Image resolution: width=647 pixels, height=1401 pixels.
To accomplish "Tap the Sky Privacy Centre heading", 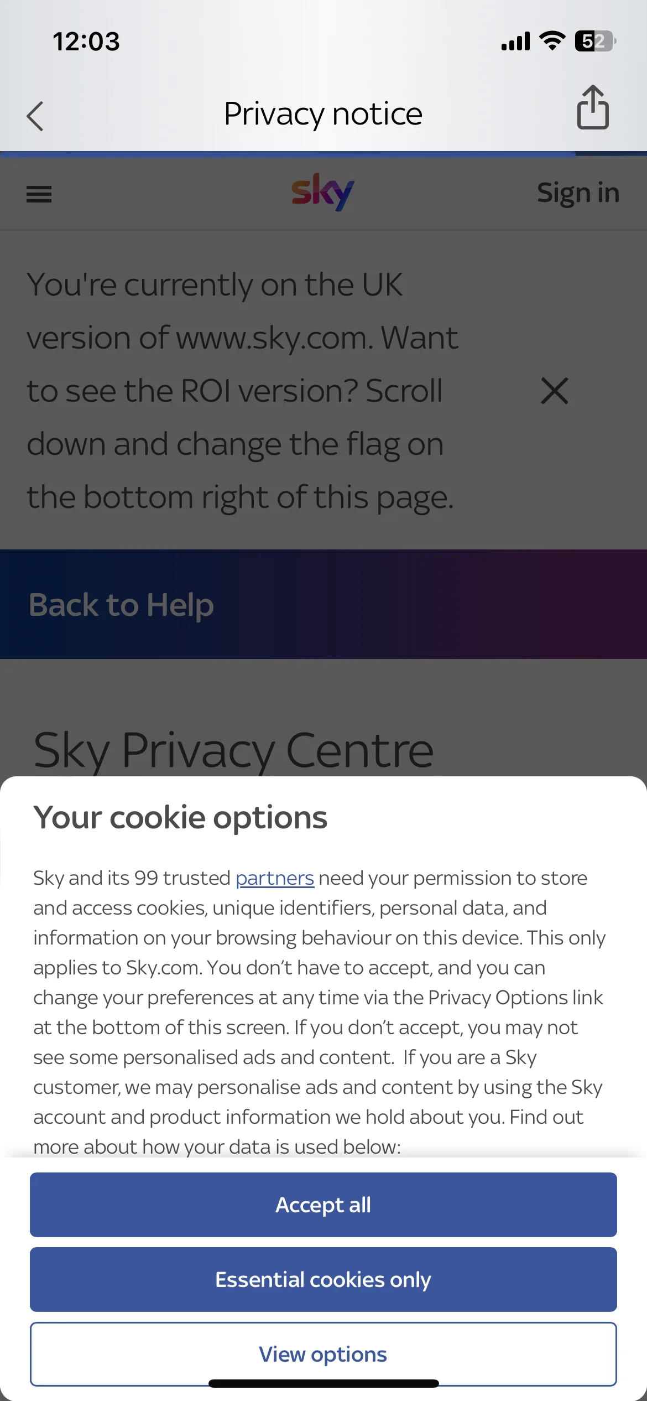I will click(x=233, y=750).
